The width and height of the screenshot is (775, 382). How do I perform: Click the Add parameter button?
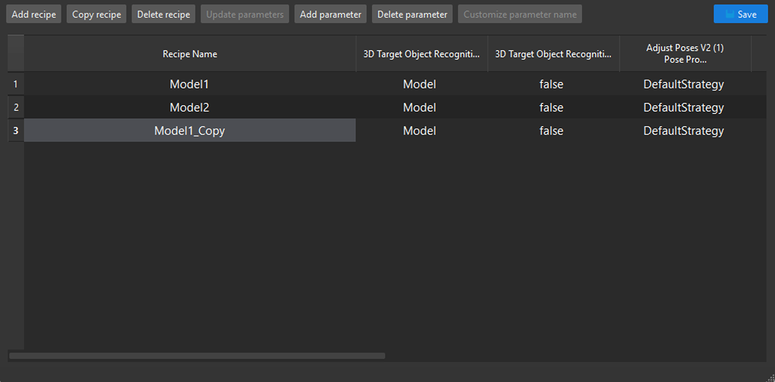[x=330, y=14]
